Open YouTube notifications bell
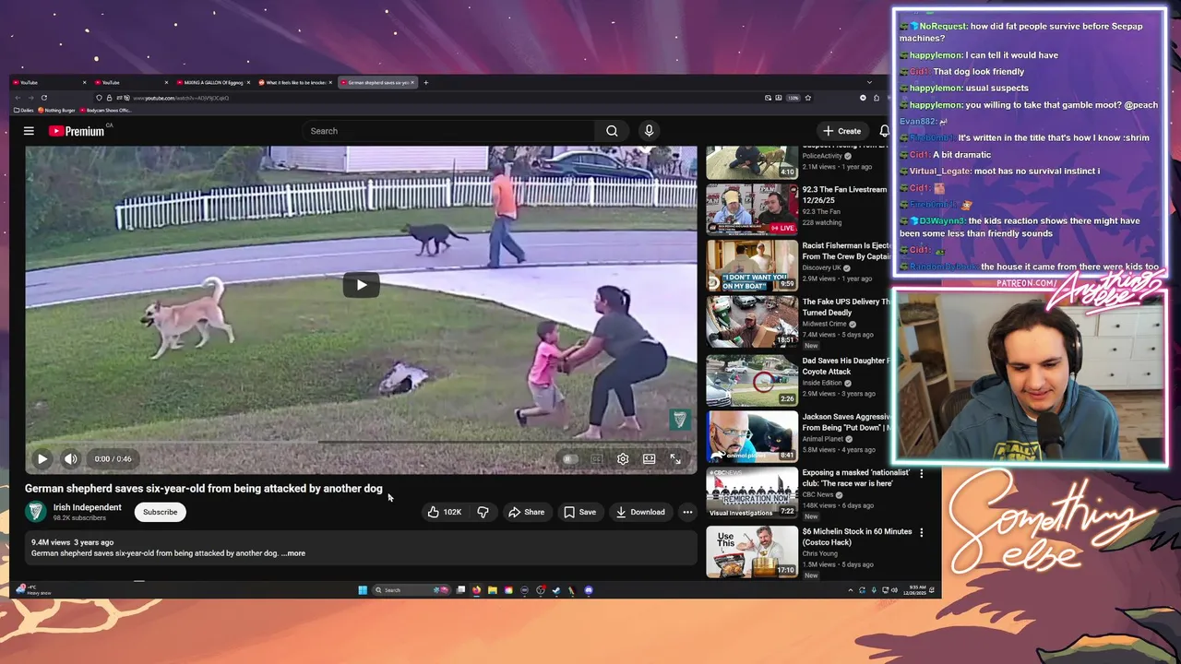Image resolution: width=1181 pixels, height=664 pixels. point(884,131)
